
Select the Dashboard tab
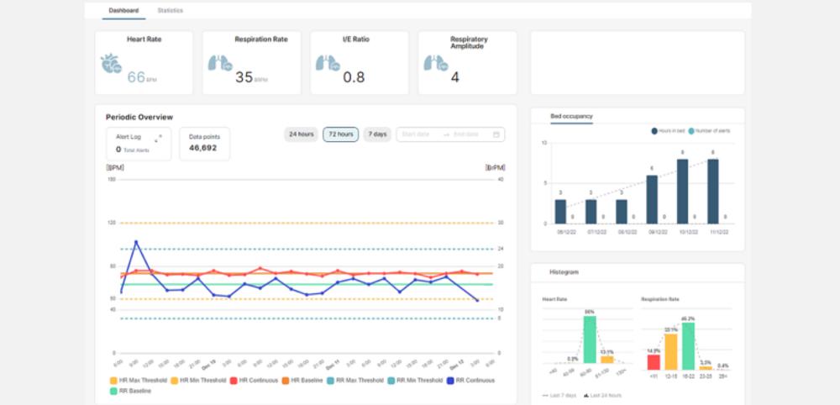[x=123, y=10]
